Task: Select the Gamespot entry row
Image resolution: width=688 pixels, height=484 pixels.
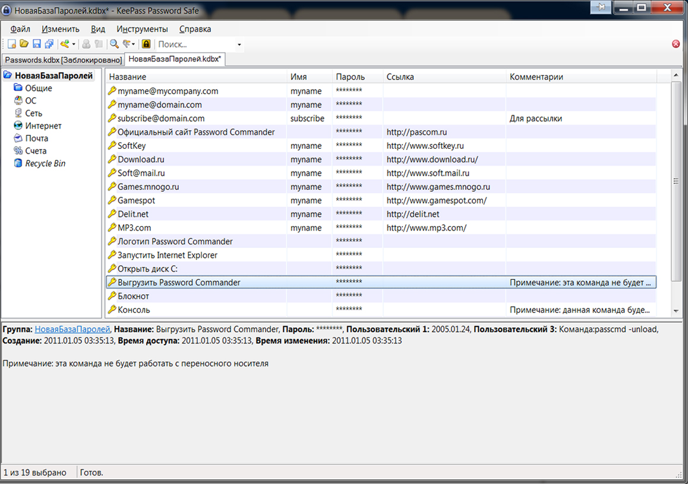Action: tap(178, 200)
